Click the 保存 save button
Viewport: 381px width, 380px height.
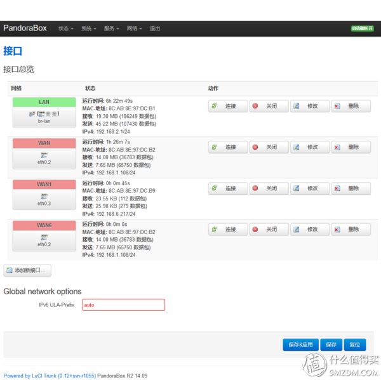(331, 344)
